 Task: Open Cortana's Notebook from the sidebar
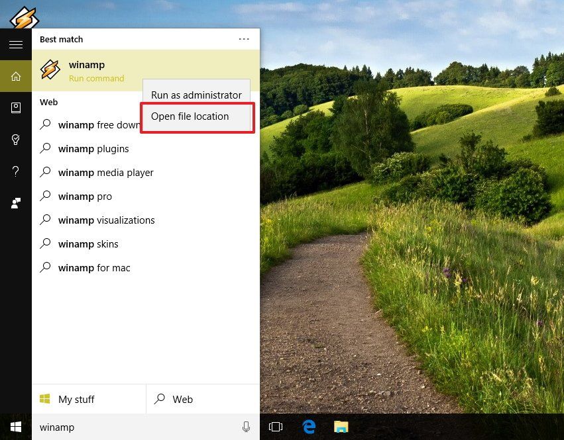coord(16,108)
